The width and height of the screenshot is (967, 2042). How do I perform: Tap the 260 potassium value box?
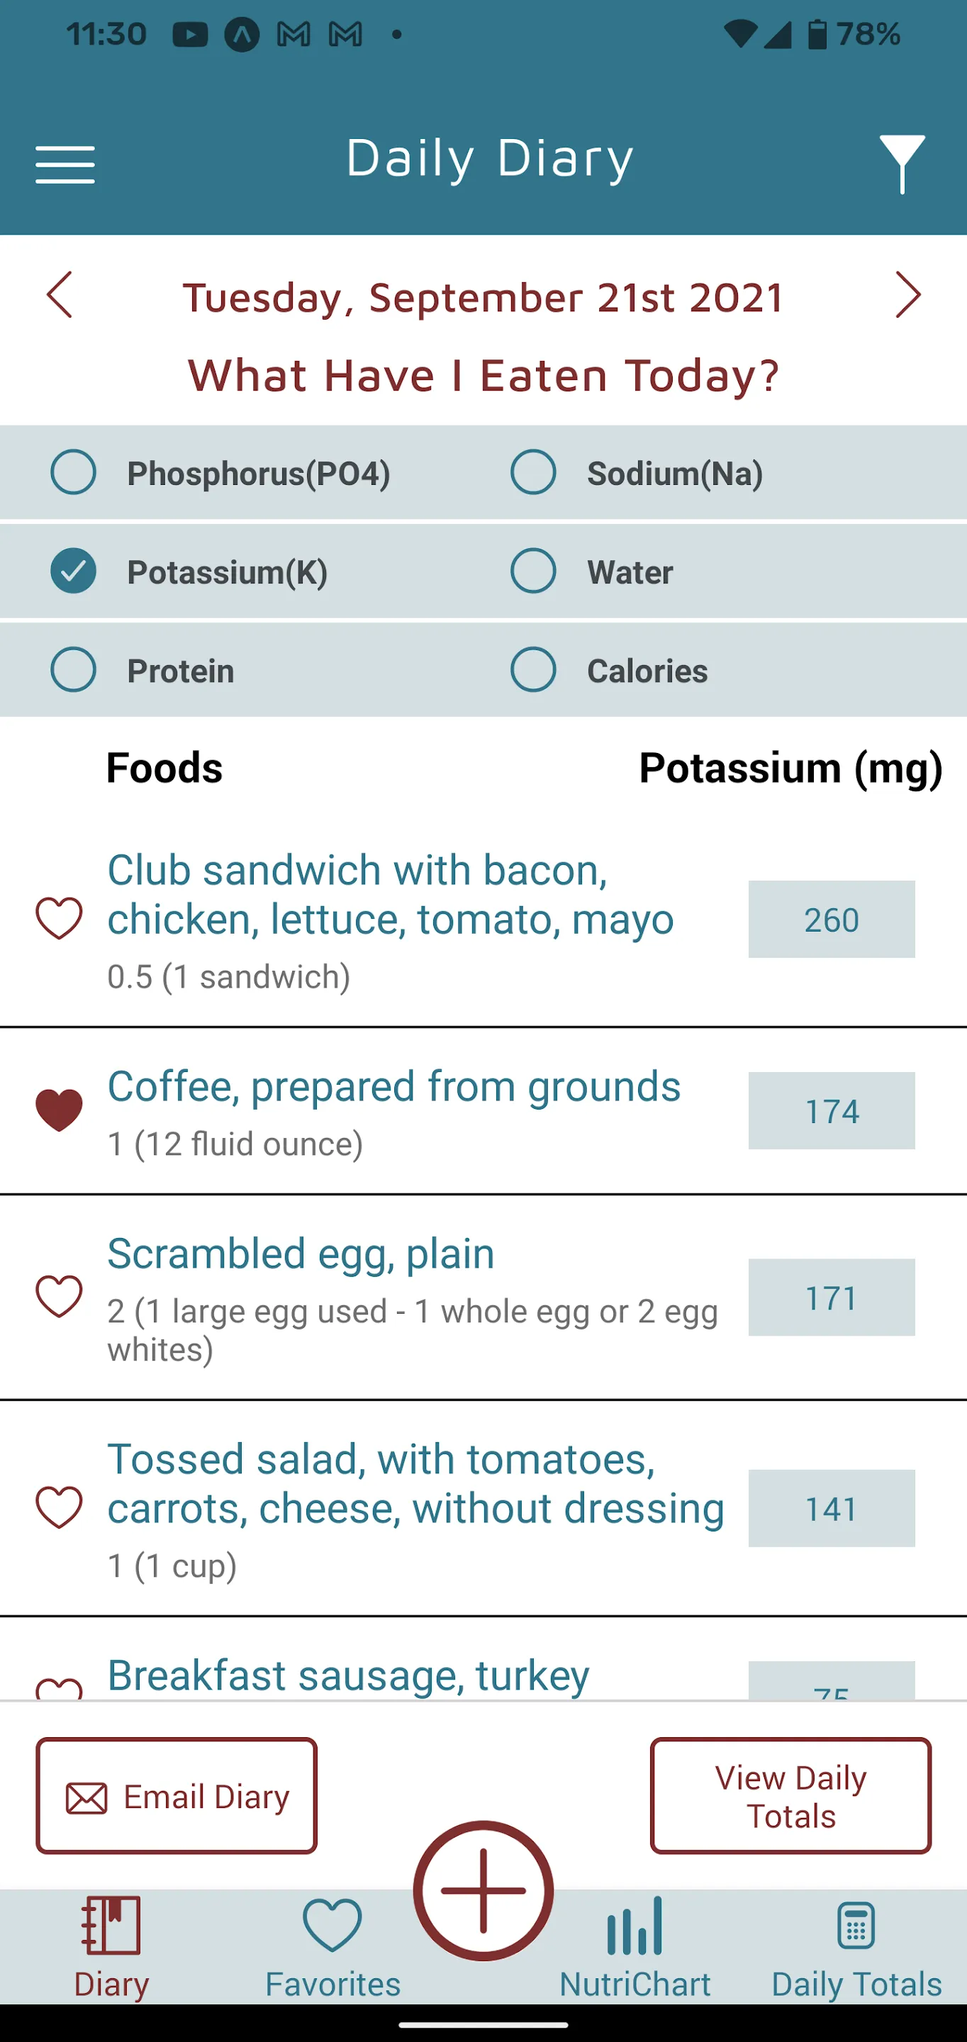(832, 920)
